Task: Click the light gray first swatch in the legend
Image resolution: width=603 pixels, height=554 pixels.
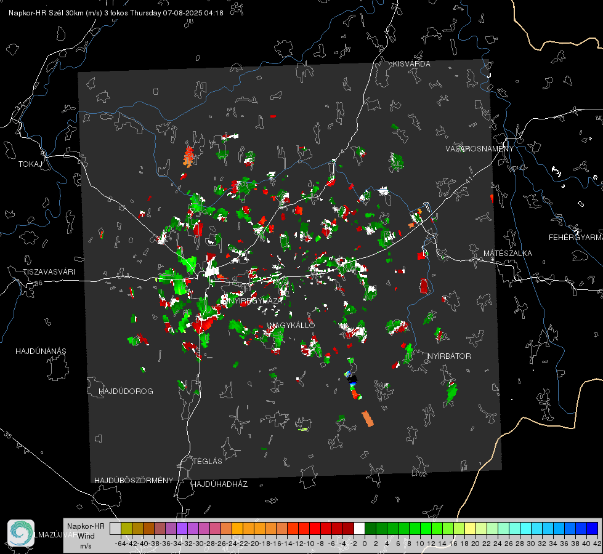Action: tap(115, 529)
